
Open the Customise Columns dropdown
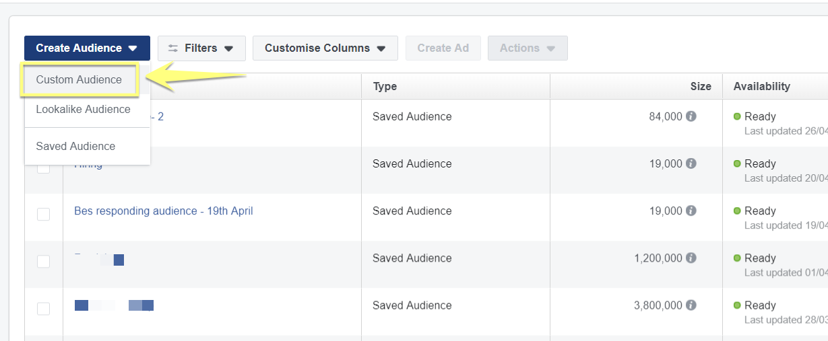[x=325, y=48]
